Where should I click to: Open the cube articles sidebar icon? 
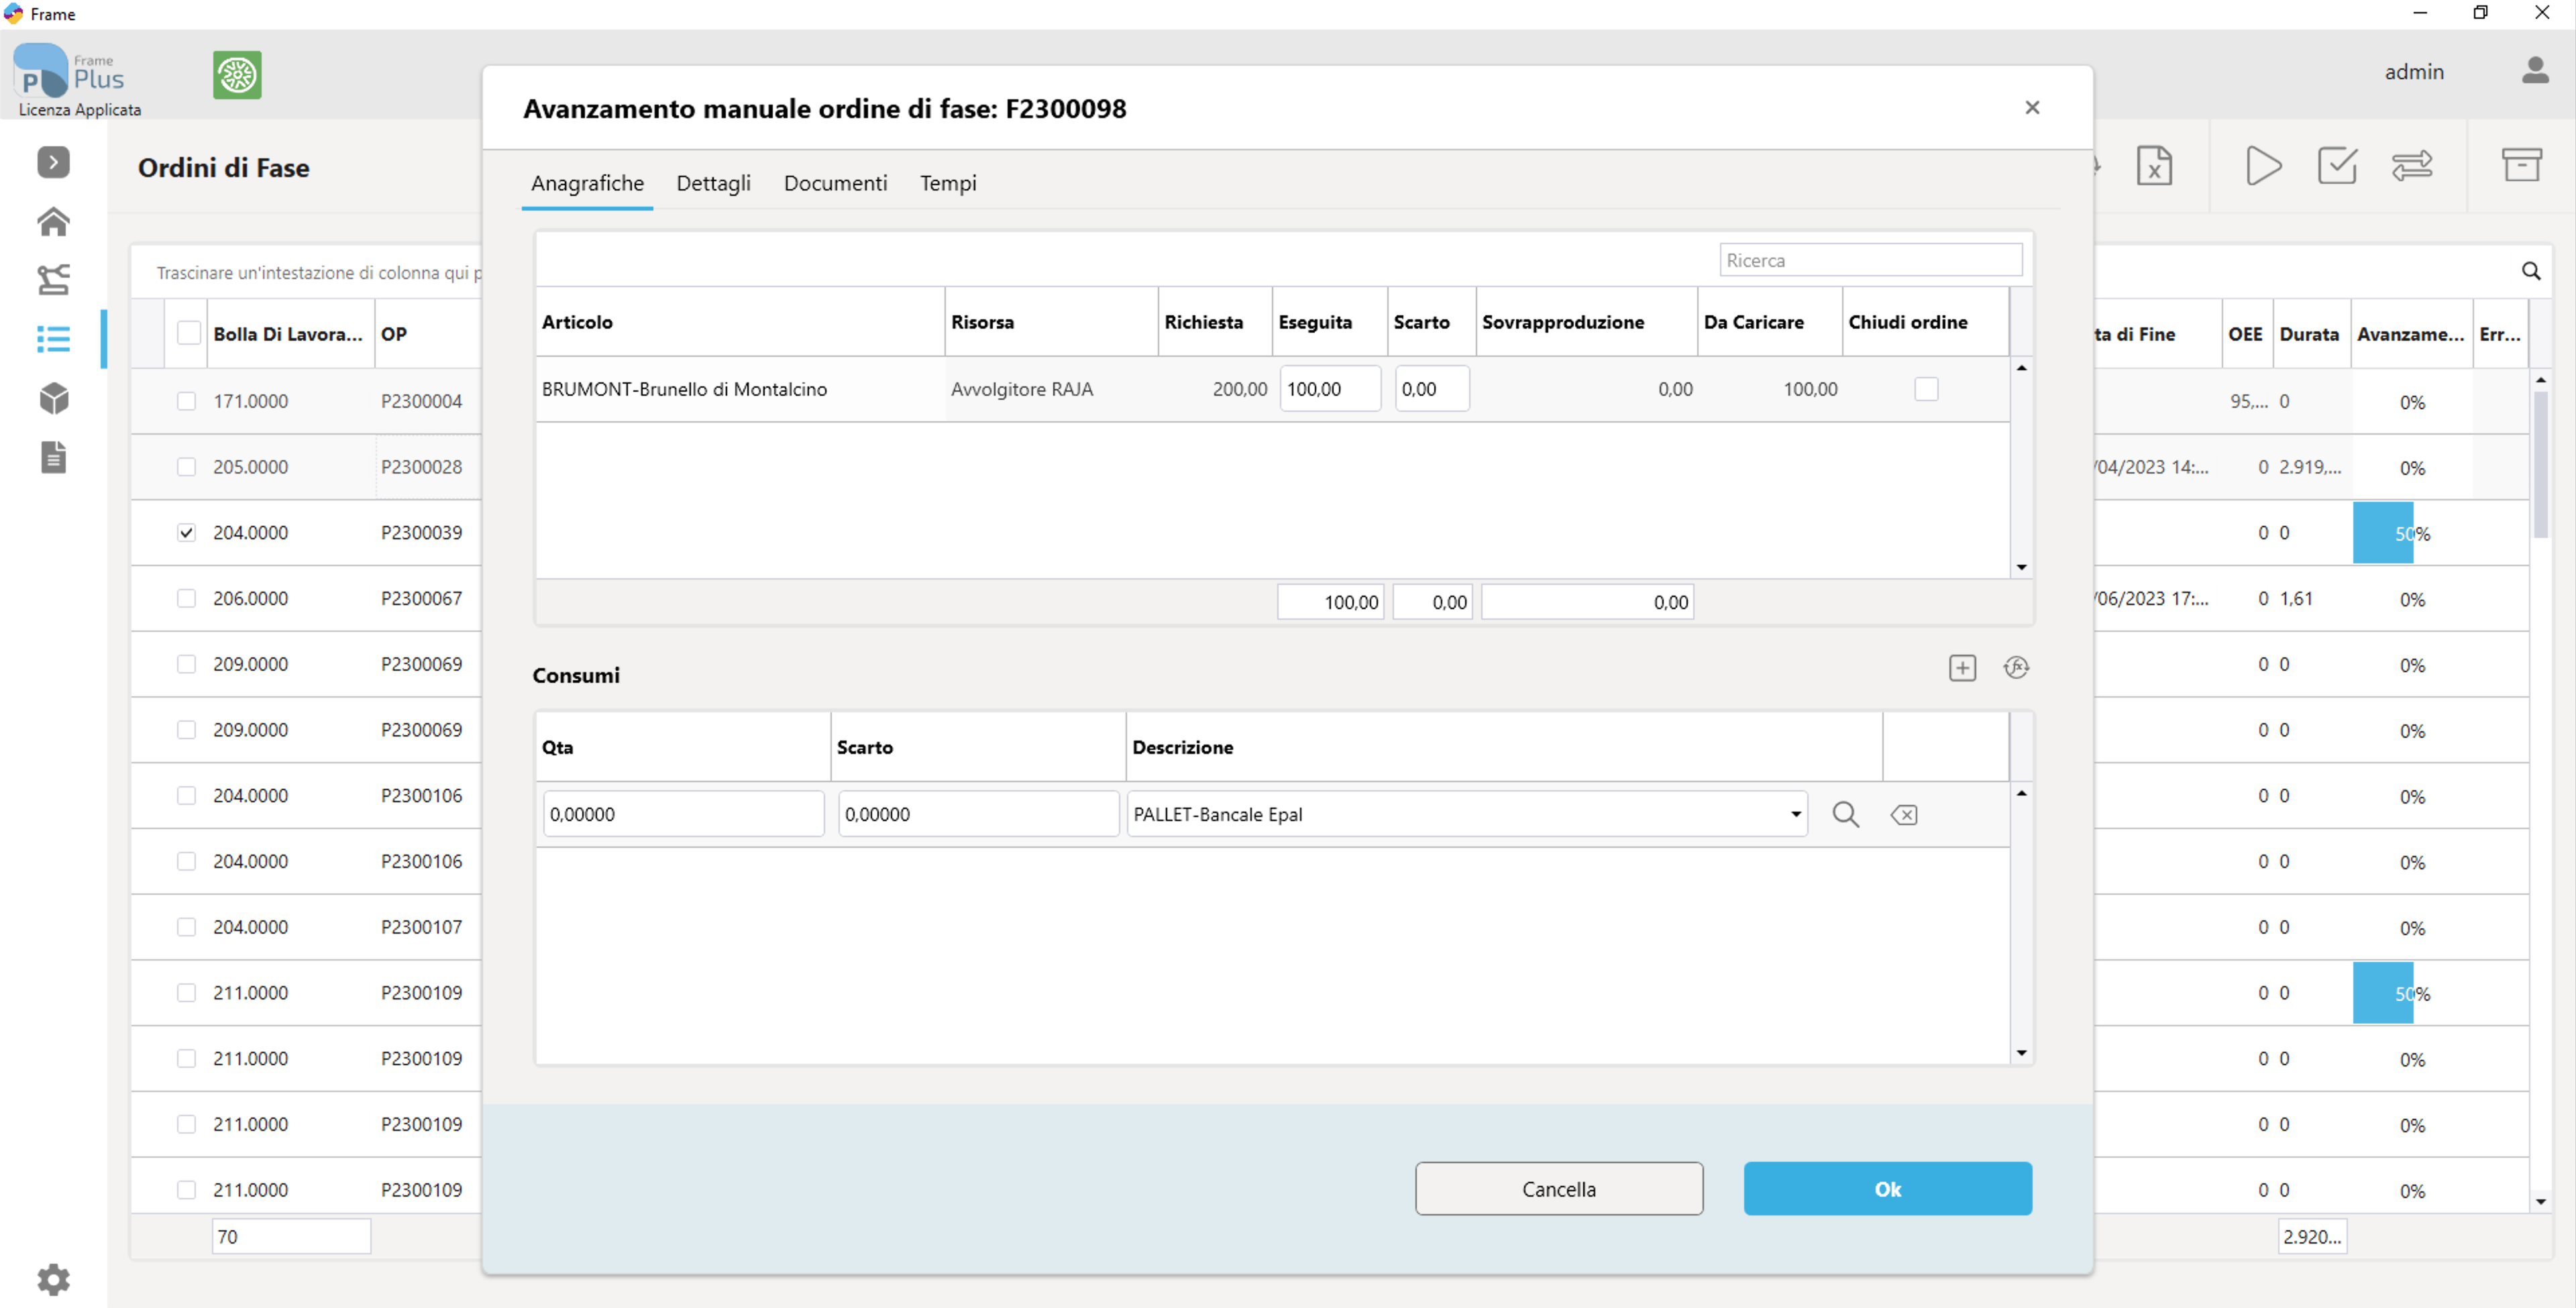[x=53, y=398]
